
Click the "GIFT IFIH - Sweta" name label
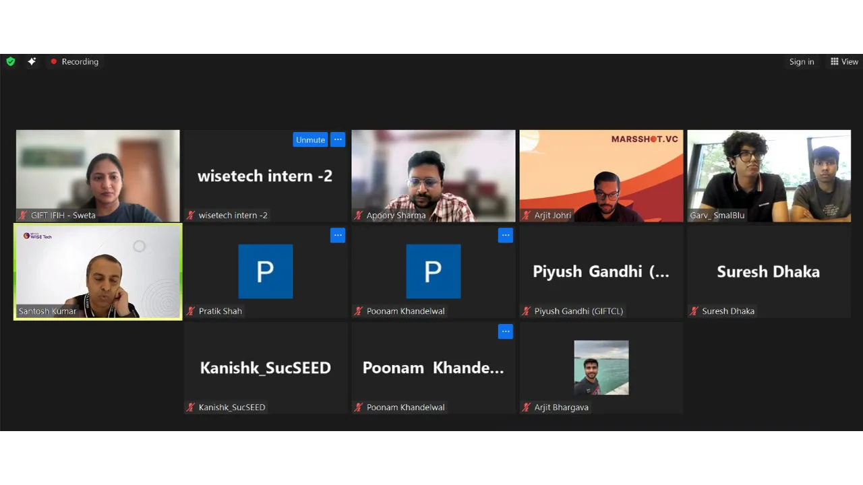pos(63,216)
